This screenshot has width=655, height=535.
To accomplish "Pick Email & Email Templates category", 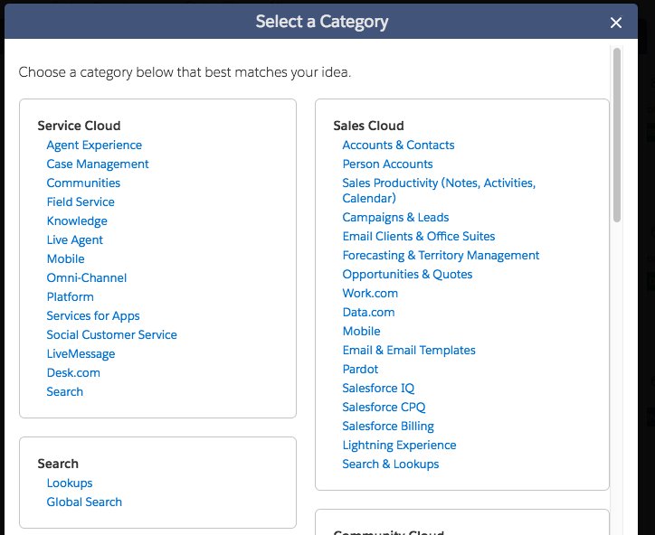I will (409, 350).
